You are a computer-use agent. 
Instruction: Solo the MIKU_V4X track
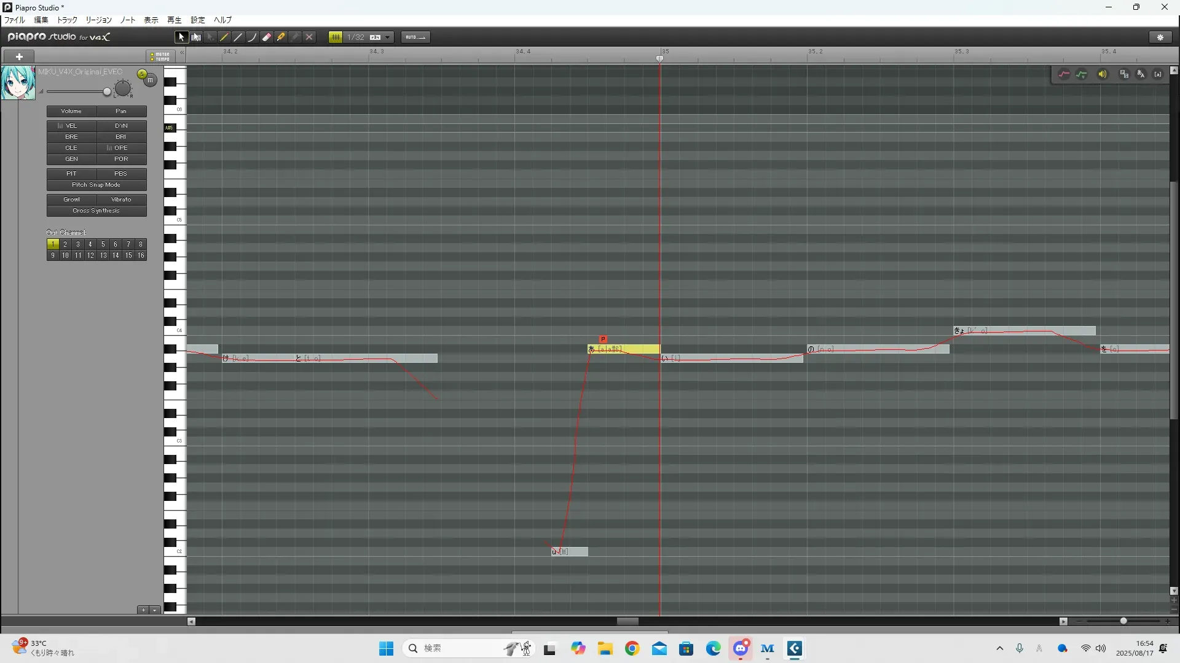point(142,74)
